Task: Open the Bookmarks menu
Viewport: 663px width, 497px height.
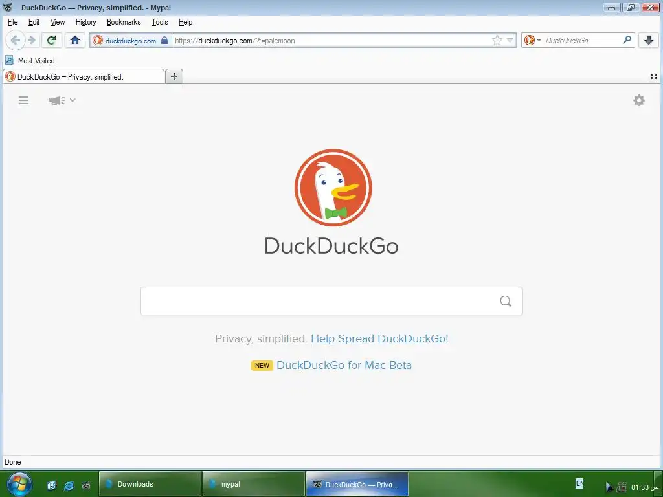Action: (x=124, y=22)
